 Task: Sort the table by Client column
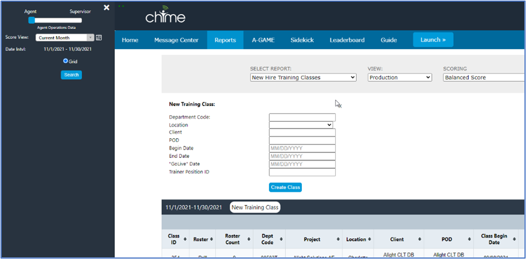point(420,239)
